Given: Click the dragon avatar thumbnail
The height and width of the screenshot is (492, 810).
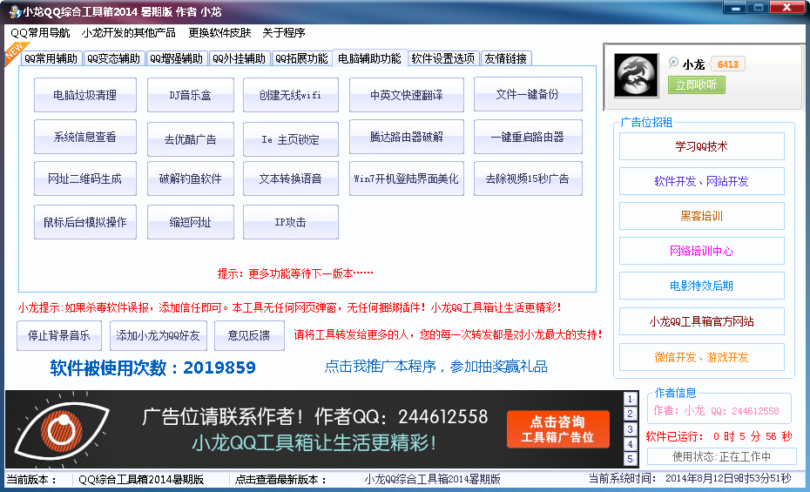Looking at the screenshot, I should coord(636,75).
